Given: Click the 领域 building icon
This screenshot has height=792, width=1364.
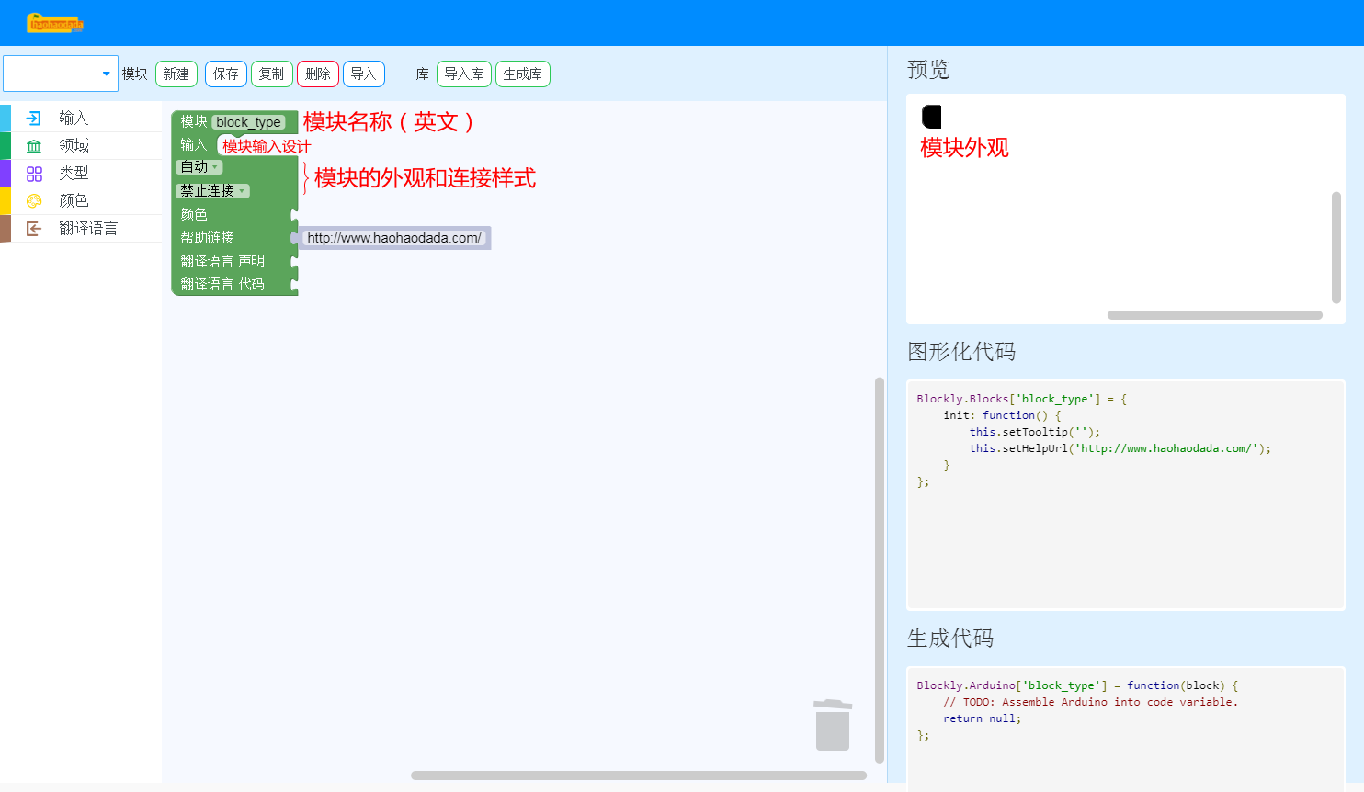Looking at the screenshot, I should [x=34, y=146].
